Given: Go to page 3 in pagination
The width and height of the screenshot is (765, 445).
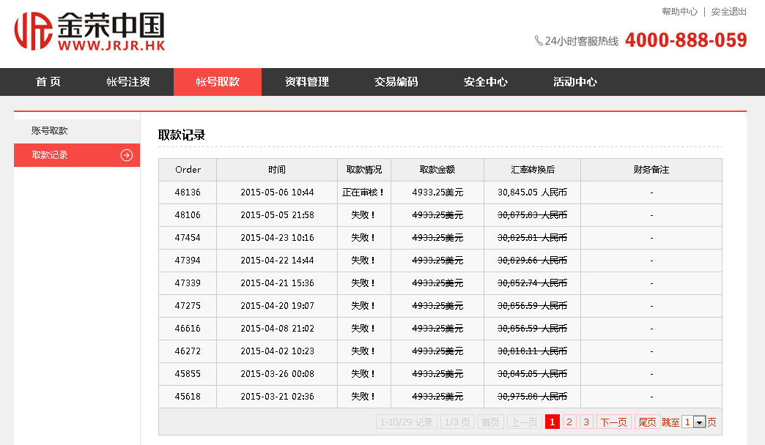Looking at the screenshot, I should [586, 422].
